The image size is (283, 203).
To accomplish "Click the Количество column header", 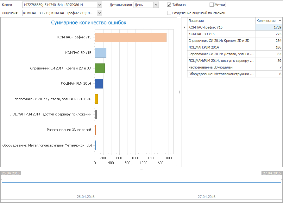I will 266,21.
